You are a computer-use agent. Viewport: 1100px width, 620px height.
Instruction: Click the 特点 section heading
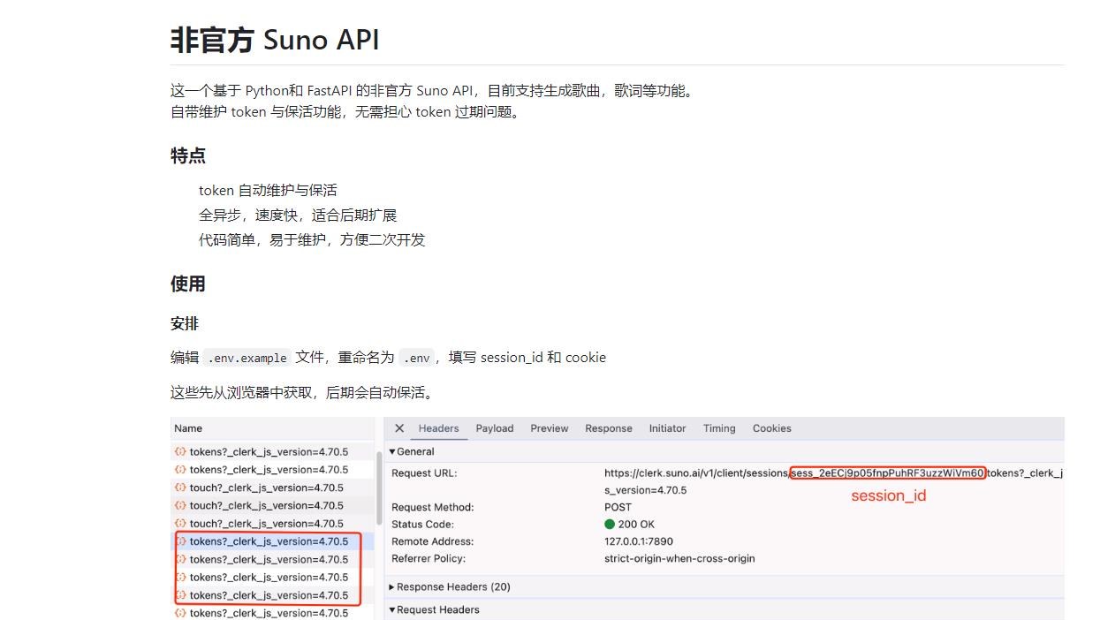tap(188, 156)
